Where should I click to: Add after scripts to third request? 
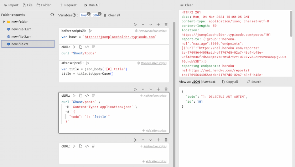click(x=154, y=161)
